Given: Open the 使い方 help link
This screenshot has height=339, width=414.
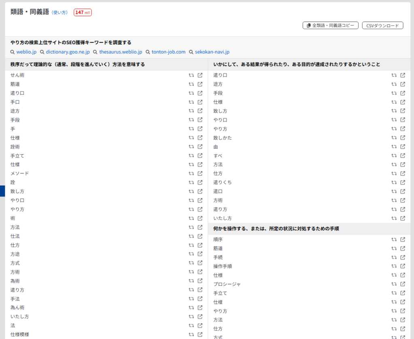Looking at the screenshot, I should tap(59, 13).
